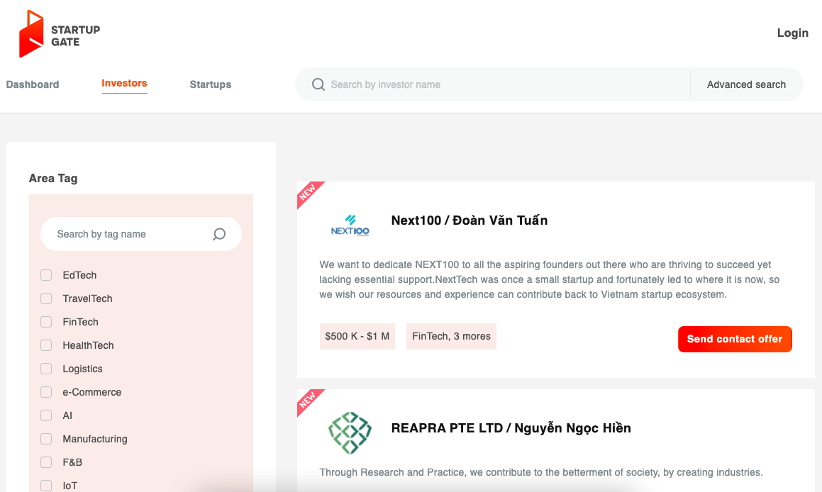Click the Login link
822x492 pixels.
pos(792,33)
